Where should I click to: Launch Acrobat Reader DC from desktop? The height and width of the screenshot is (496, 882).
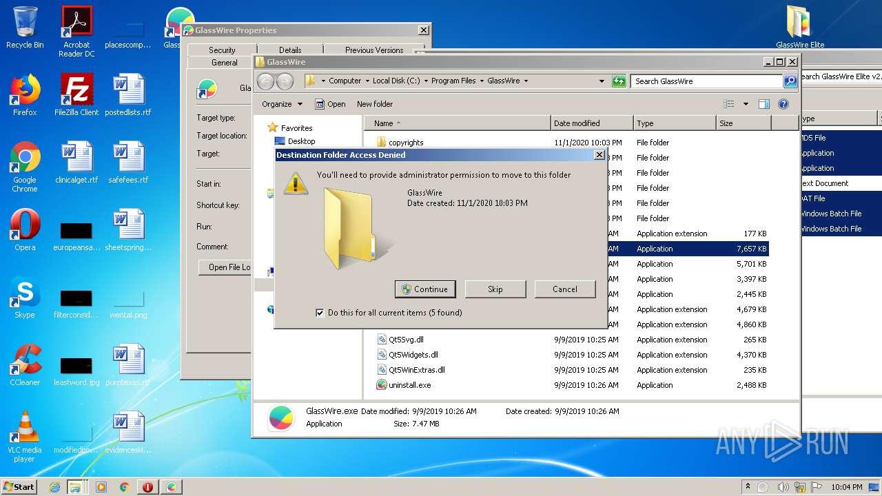pyautogui.click(x=76, y=31)
